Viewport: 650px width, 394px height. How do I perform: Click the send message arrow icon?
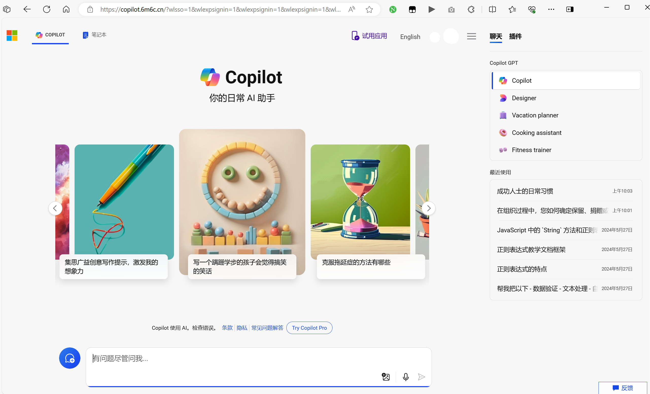coord(421,377)
